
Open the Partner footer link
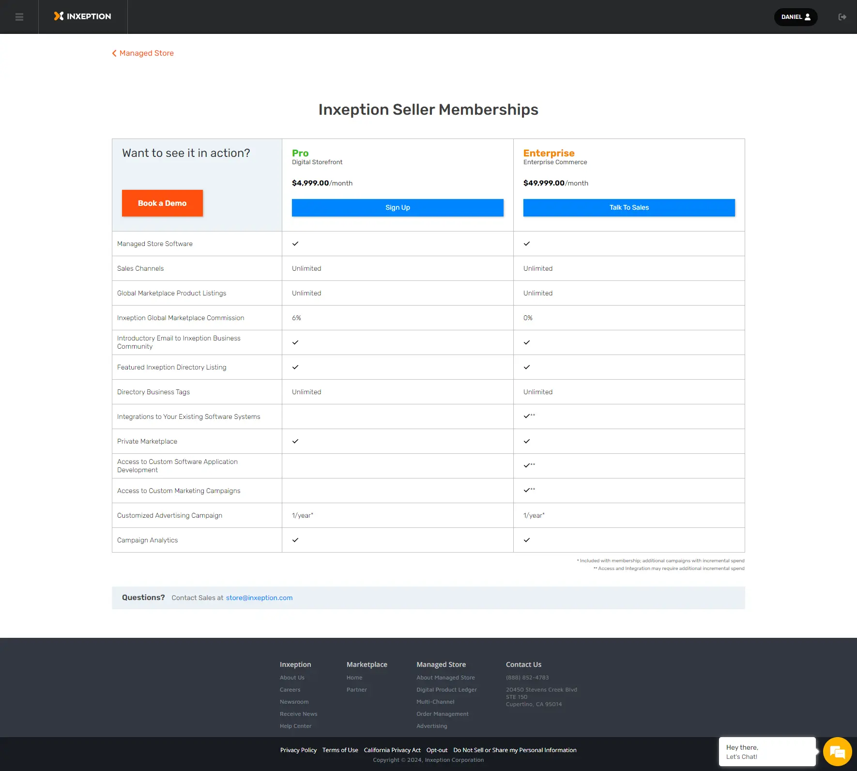coord(357,690)
